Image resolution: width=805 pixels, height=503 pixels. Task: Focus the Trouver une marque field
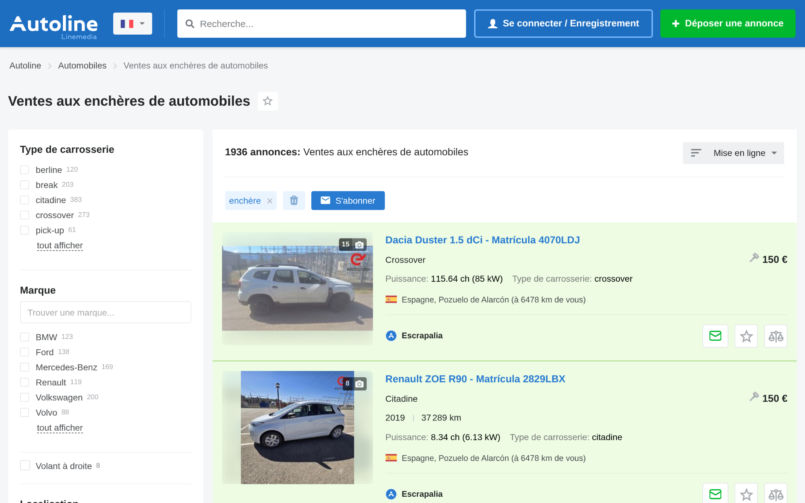pyautogui.click(x=106, y=312)
